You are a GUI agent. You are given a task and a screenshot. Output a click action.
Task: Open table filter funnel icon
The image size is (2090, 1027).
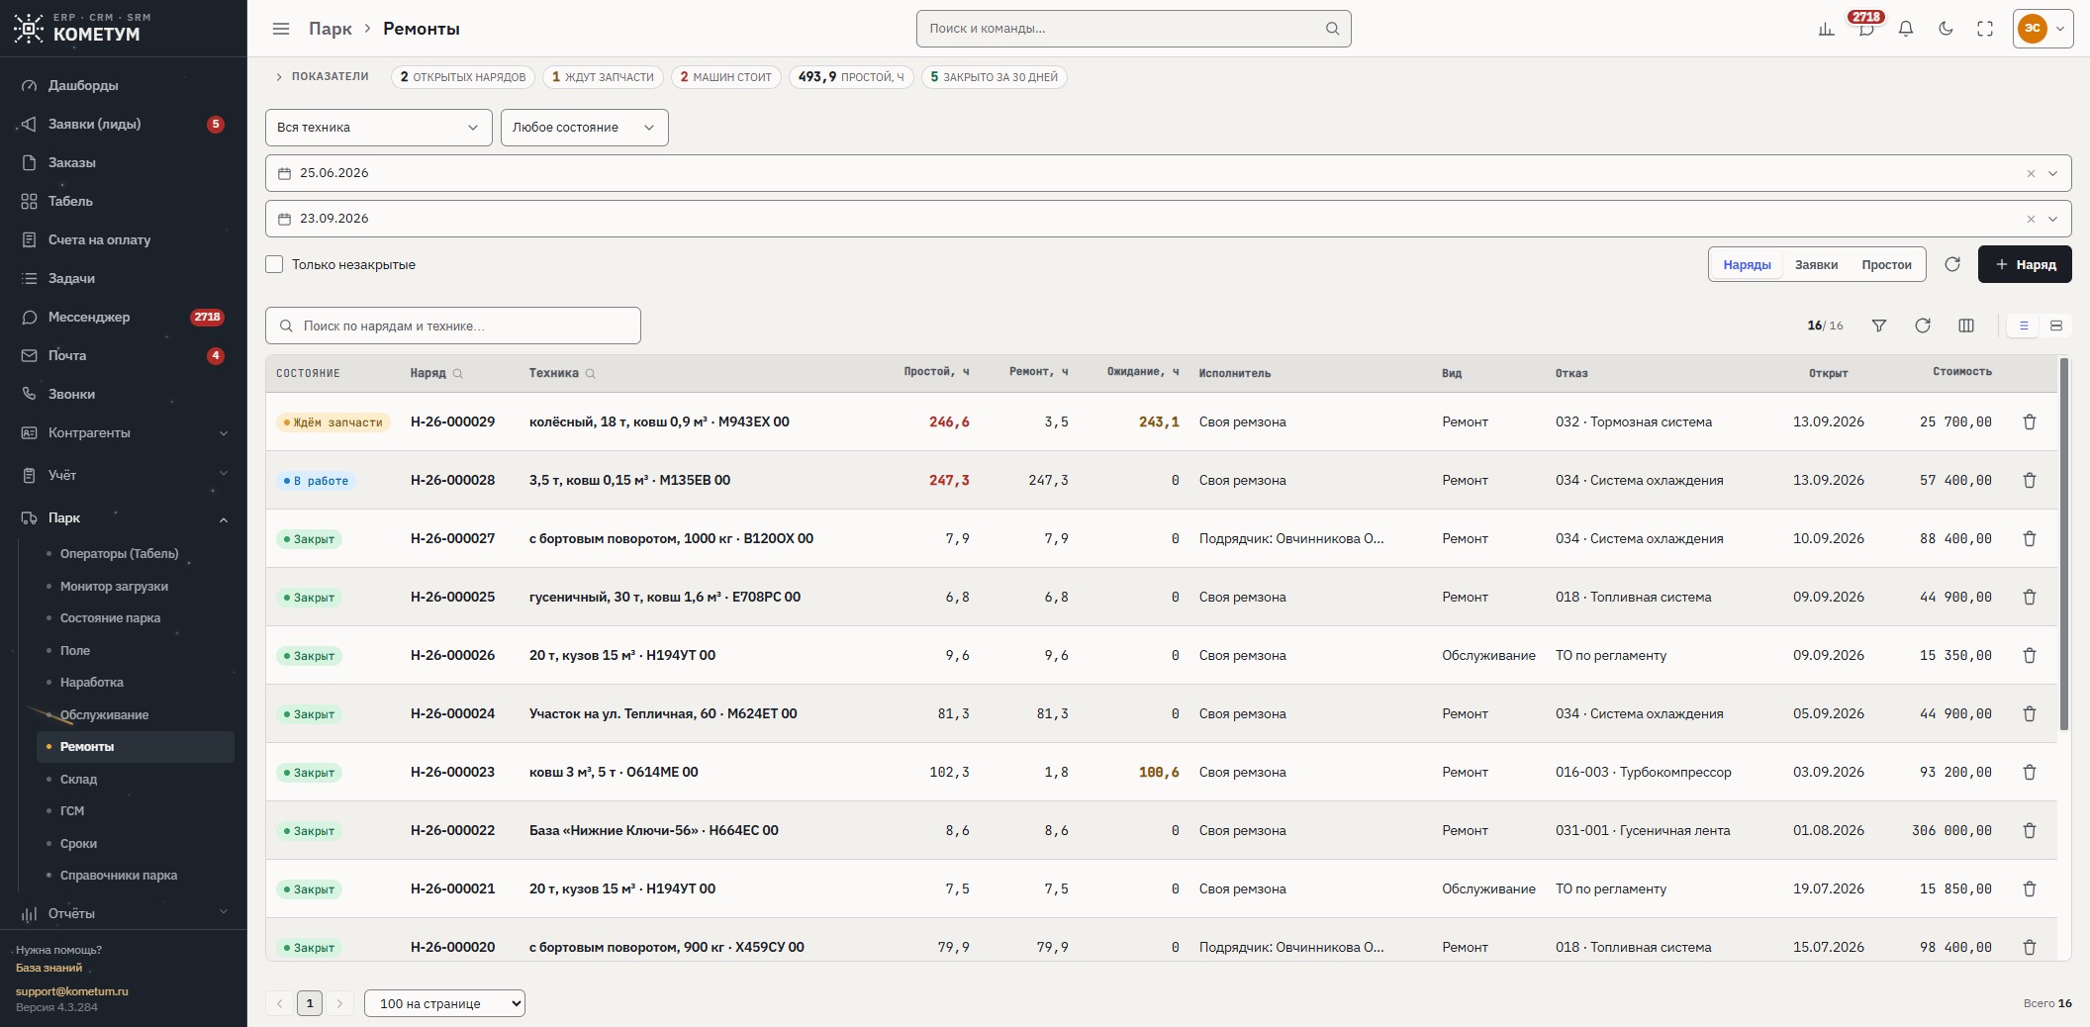pyautogui.click(x=1879, y=326)
